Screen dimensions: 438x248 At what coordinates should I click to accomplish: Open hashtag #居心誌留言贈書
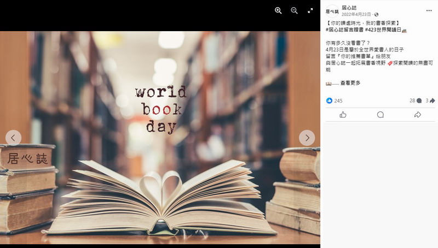click(x=344, y=30)
